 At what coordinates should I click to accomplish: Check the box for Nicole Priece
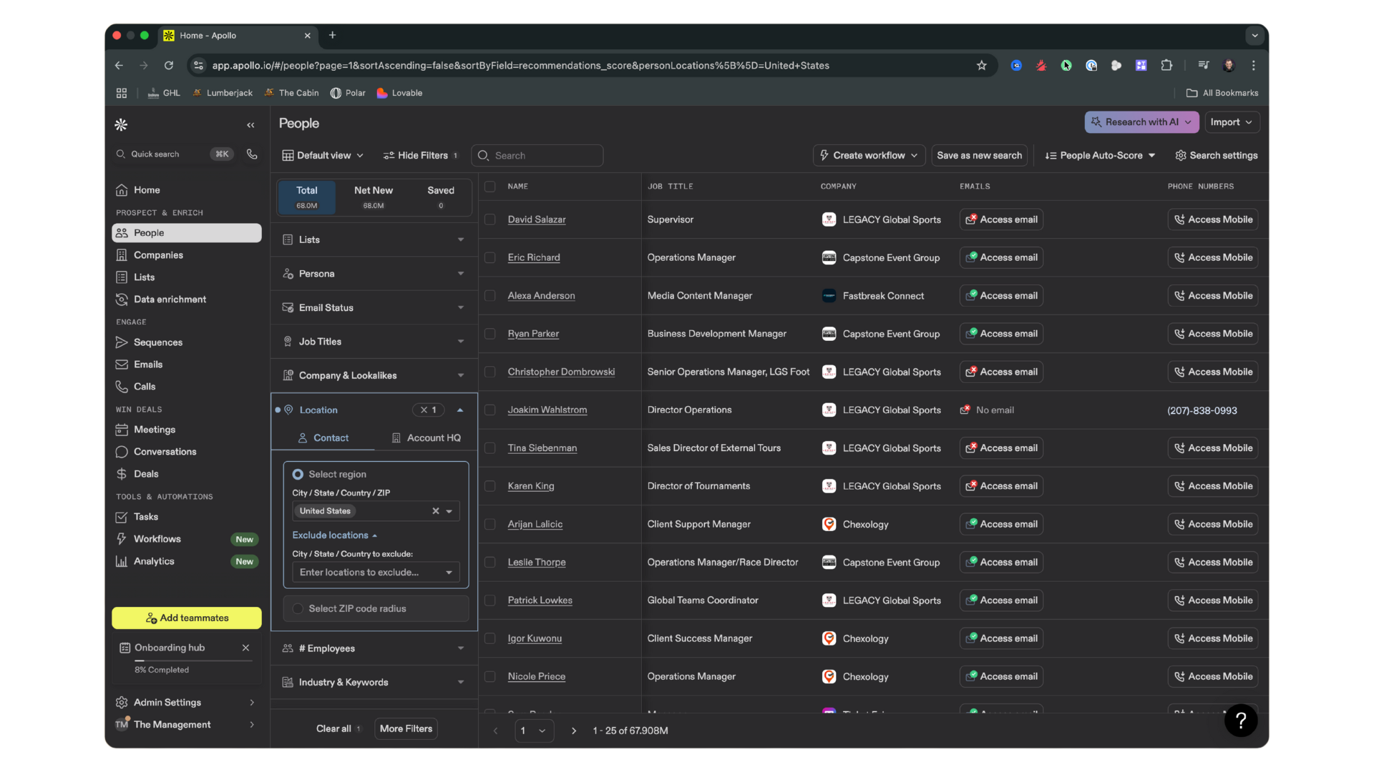(490, 676)
